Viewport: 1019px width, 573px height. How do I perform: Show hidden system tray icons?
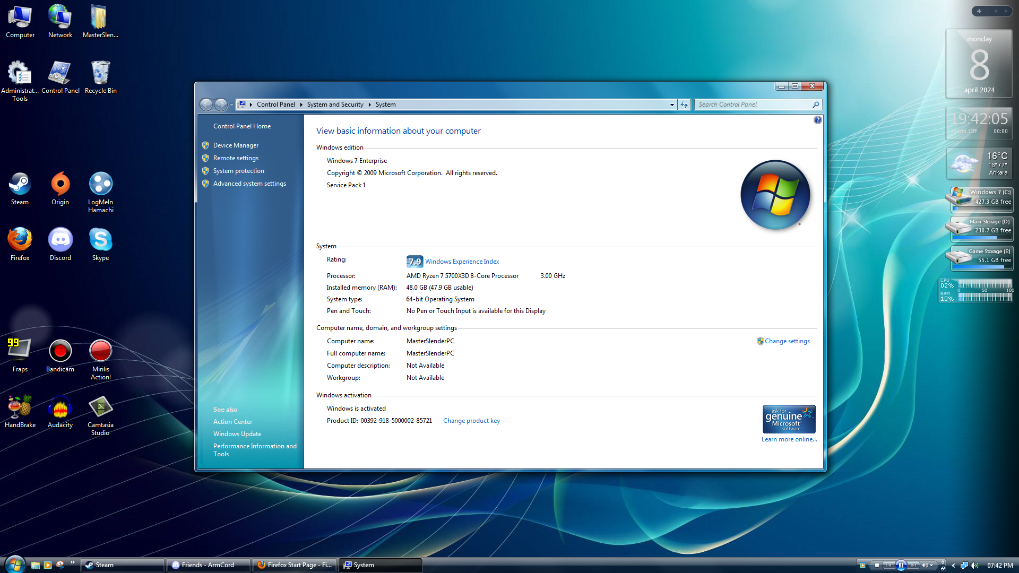tap(953, 566)
